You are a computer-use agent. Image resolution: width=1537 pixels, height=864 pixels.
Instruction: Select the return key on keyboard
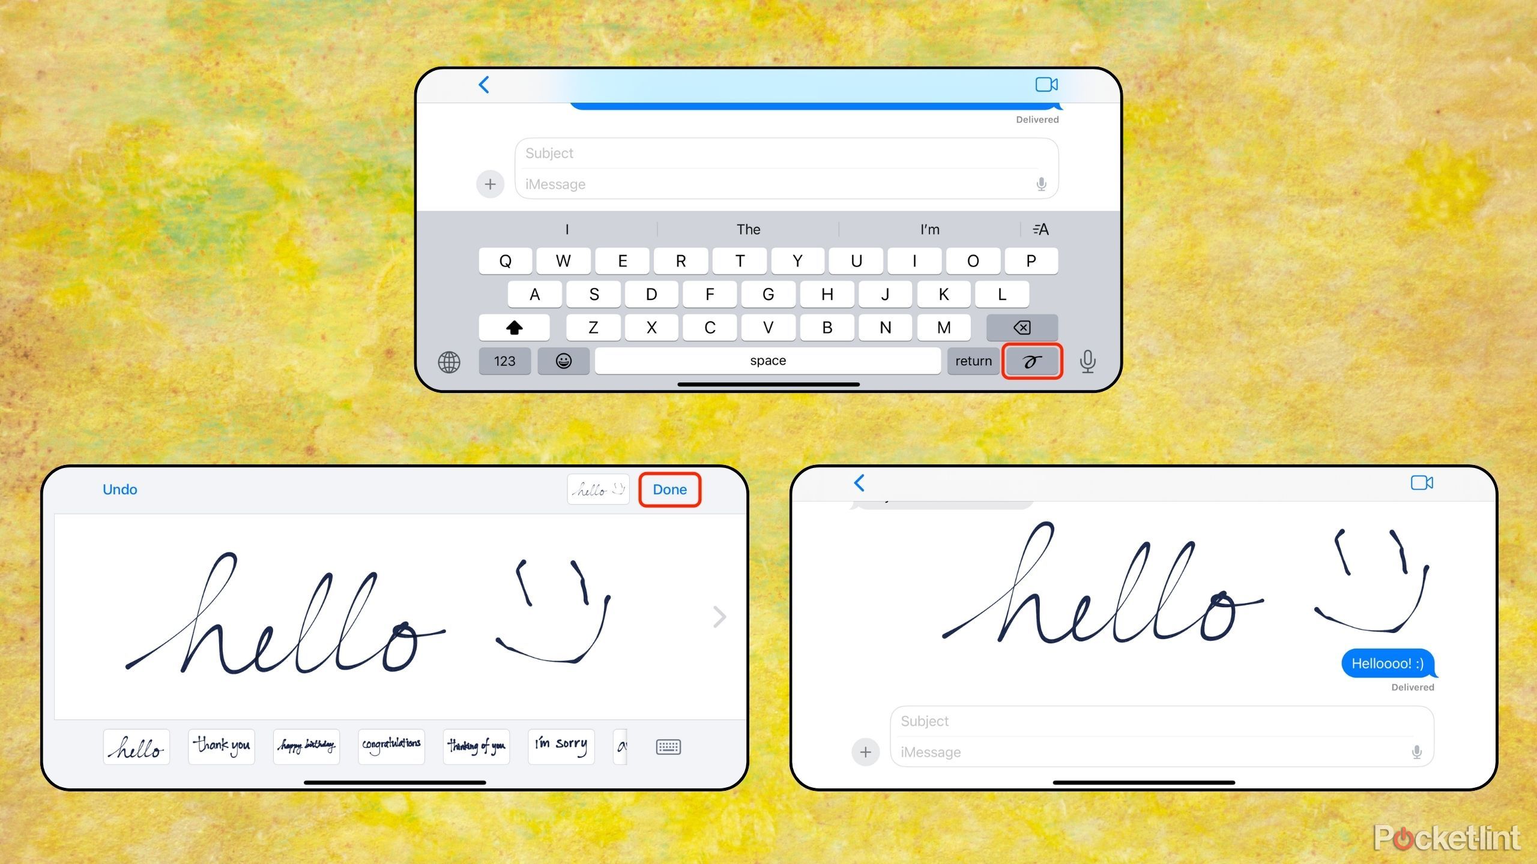pyautogui.click(x=971, y=361)
